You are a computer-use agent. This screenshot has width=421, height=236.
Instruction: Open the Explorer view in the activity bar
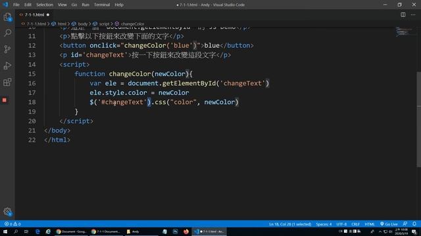tap(7, 17)
